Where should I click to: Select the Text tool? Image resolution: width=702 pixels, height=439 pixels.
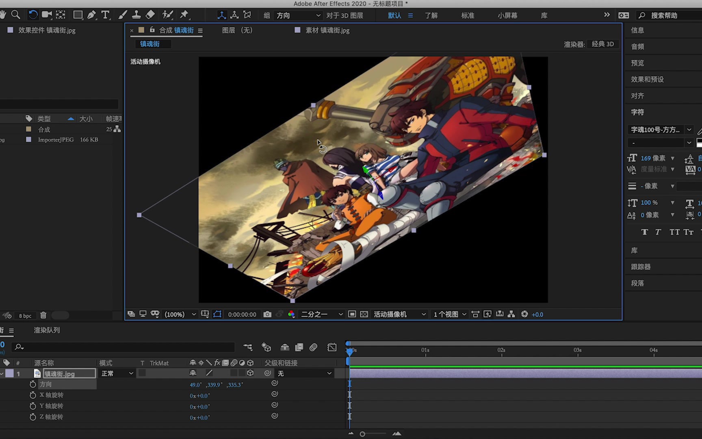105,14
